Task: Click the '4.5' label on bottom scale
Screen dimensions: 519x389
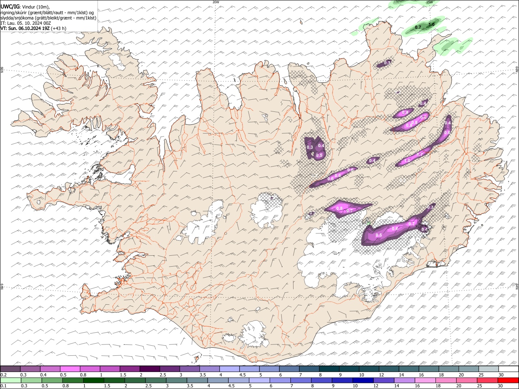Action: click(x=231, y=386)
